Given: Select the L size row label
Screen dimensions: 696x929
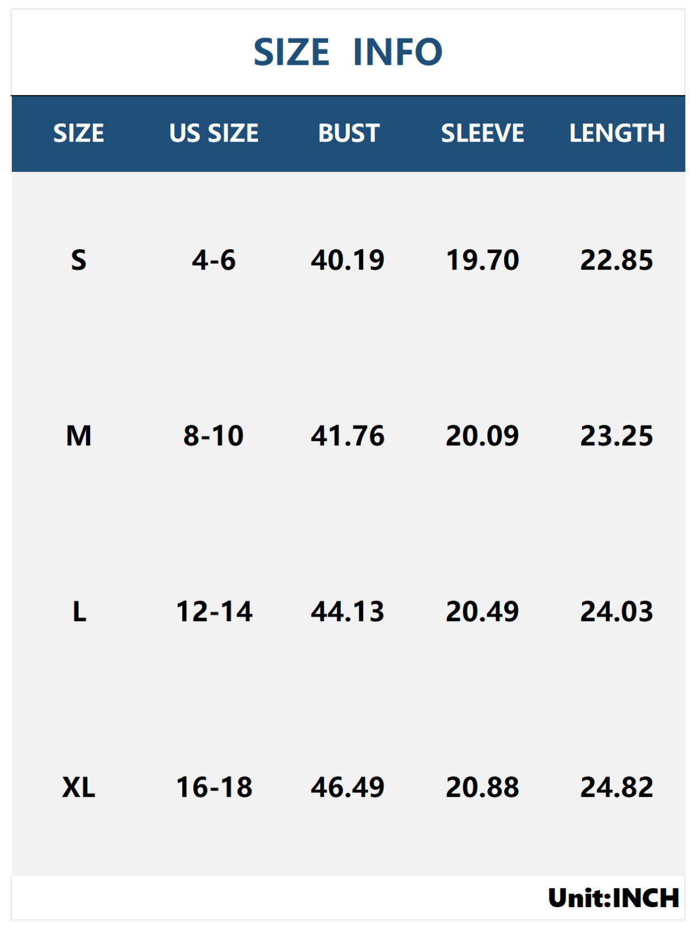Looking at the screenshot, I should [79, 611].
